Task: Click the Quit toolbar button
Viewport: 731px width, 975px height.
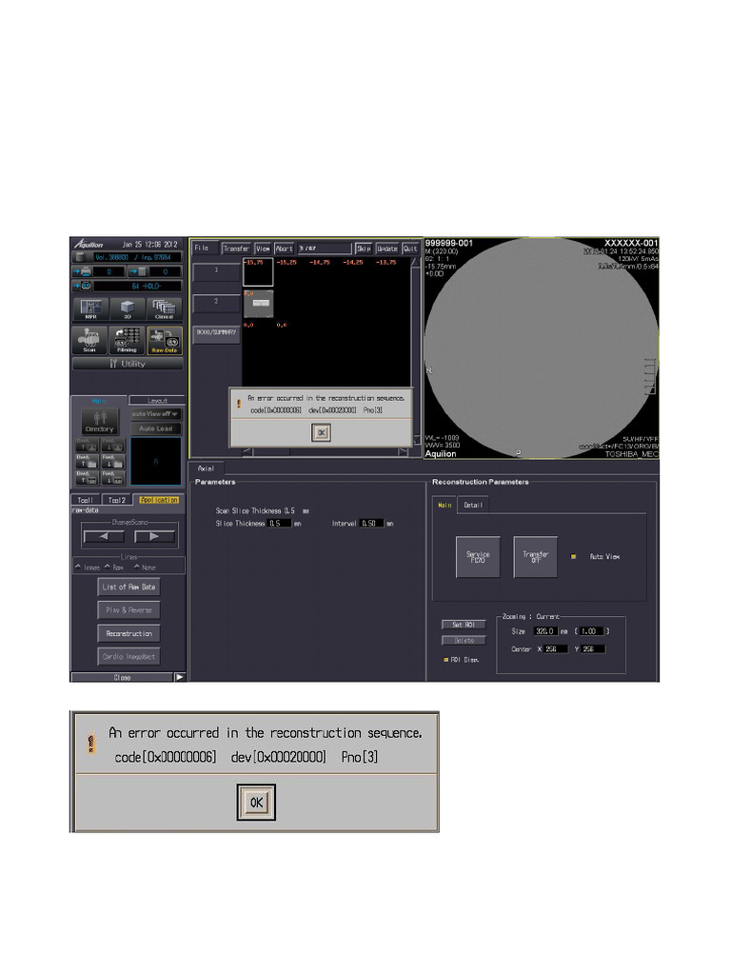Action: tap(411, 249)
